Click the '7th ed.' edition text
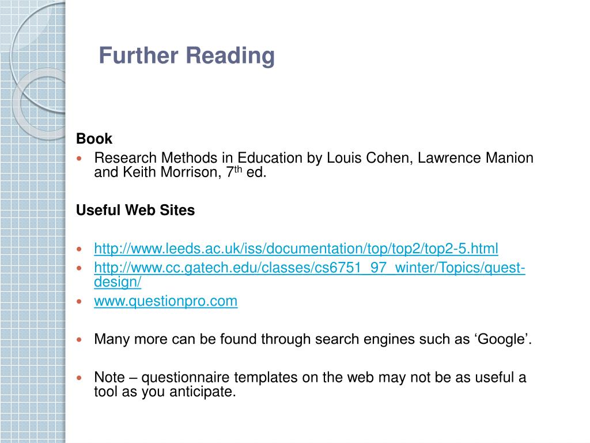The height and width of the screenshot is (443, 590). click(x=246, y=172)
